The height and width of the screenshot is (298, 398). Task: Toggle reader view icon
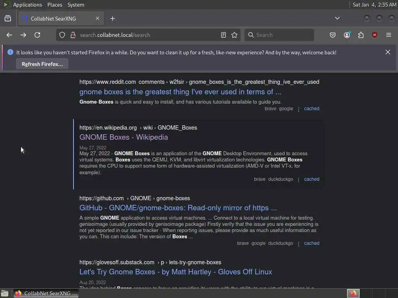click(223, 35)
